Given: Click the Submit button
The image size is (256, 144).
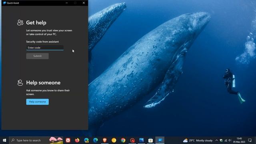Looking at the screenshot, I should (x=37, y=56).
